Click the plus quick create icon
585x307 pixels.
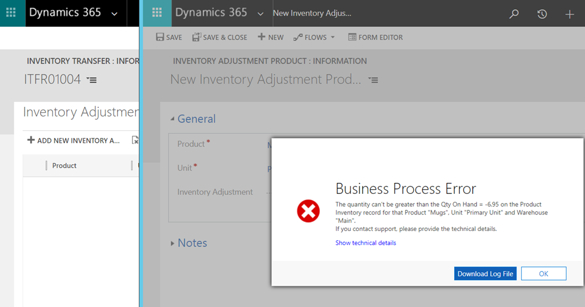click(x=570, y=14)
